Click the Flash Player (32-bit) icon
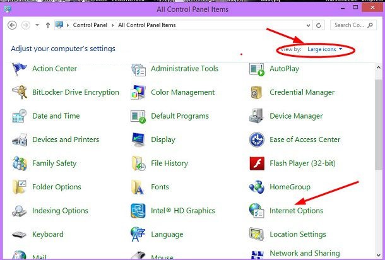This screenshot has width=385, height=260. (x=257, y=163)
